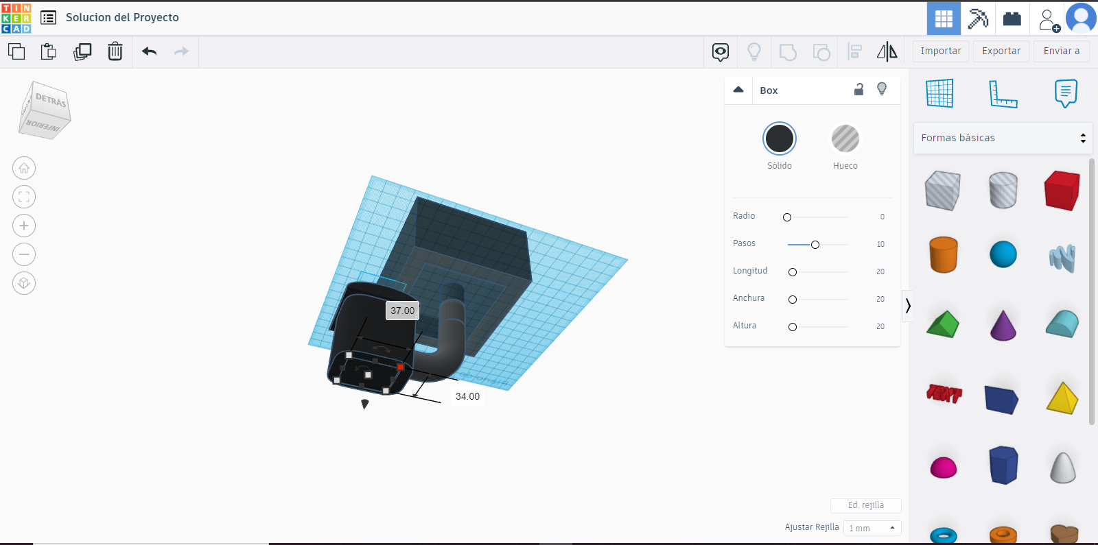The height and width of the screenshot is (545, 1098).
Task: Click the Pasos slider handle
Action: pos(815,245)
